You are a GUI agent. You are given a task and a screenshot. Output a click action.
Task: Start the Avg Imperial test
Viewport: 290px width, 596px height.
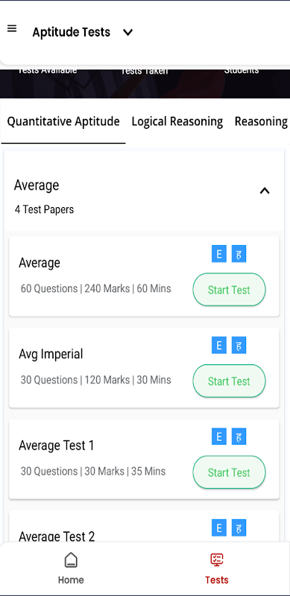coord(229,381)
